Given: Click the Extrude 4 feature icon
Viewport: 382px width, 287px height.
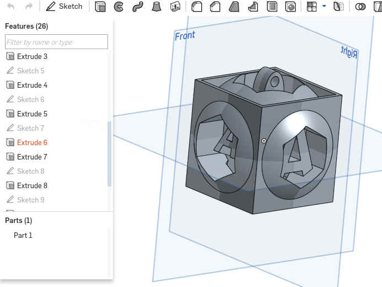Looking at the screenshot, I should (10, 85).
